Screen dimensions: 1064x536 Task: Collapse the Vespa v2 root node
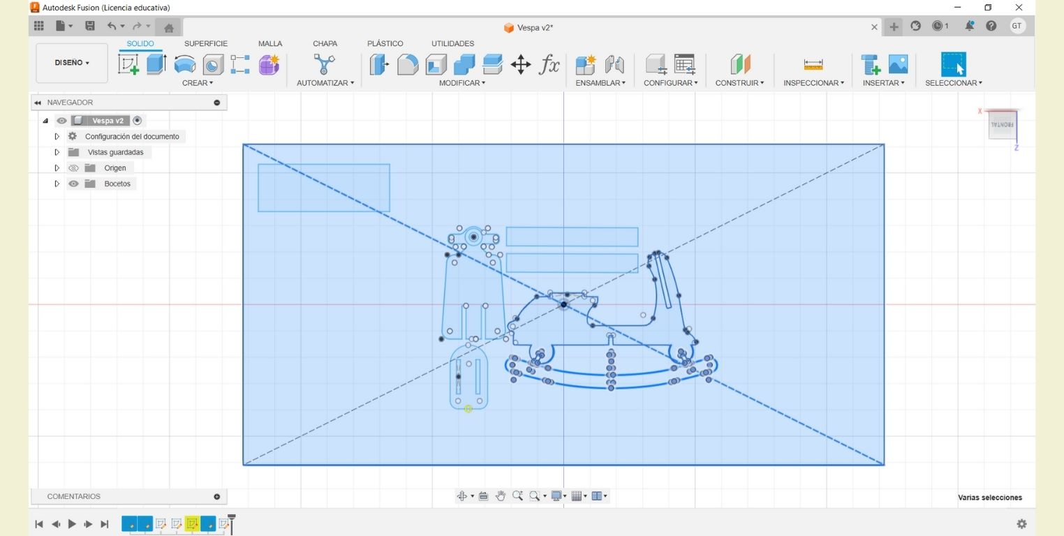(45, 121)
